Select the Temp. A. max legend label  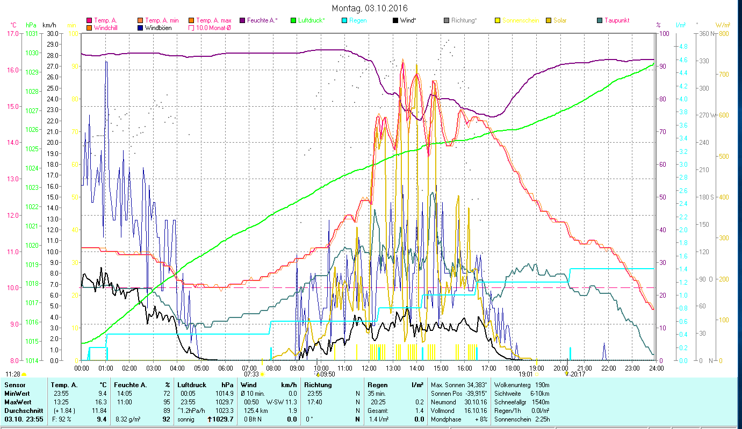[x=213, y=20]
